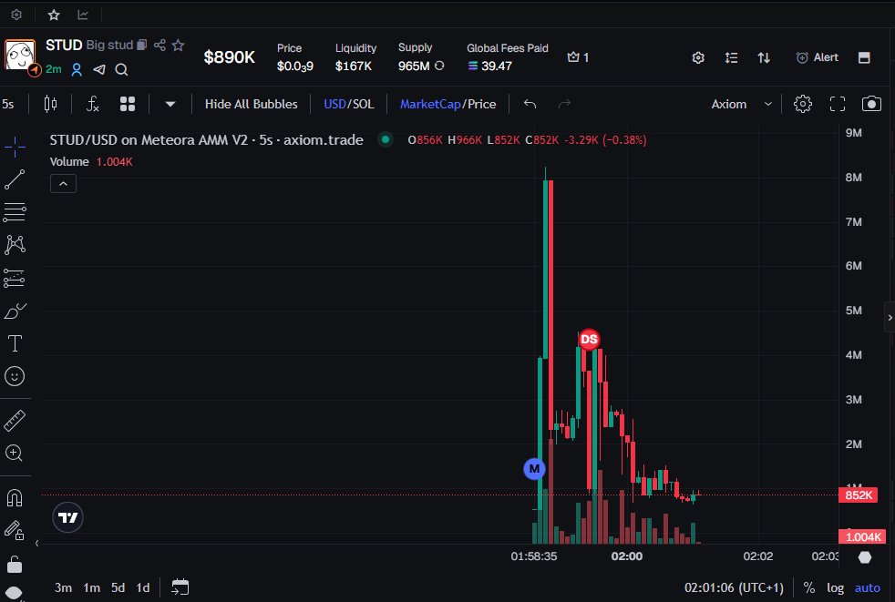895x602 pixels.
Task: Select the Text annotation tool
Action: [15, 343]
